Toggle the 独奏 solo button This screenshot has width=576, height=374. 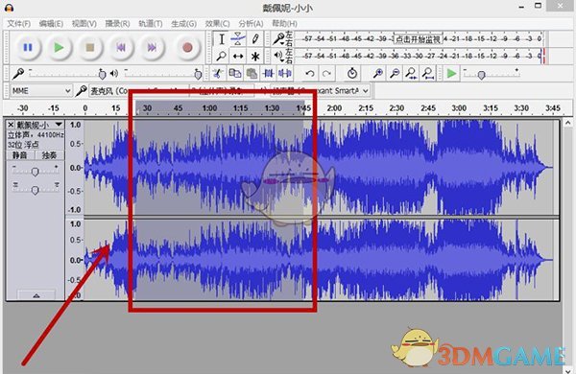pyautogui.click(x=49, y=155)
